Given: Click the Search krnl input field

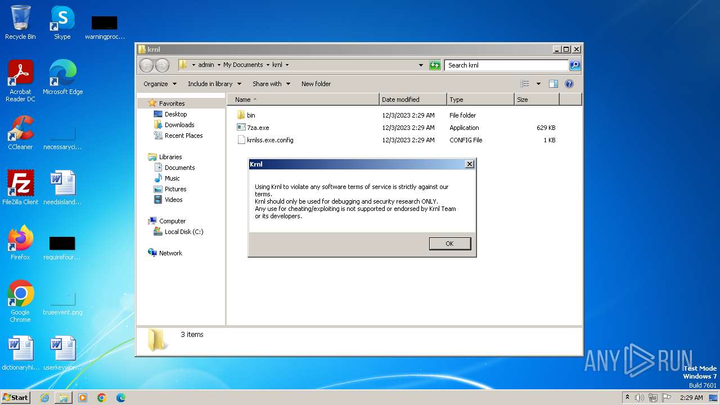Looking at the screenshot, I should [x=506, y=65].
